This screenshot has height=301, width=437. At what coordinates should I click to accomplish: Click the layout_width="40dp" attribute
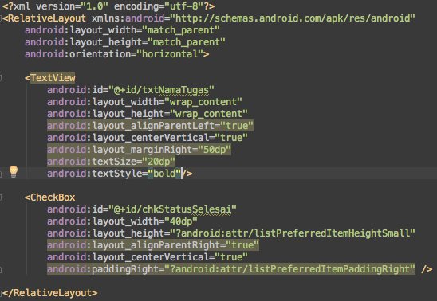[x=122, y=221]
